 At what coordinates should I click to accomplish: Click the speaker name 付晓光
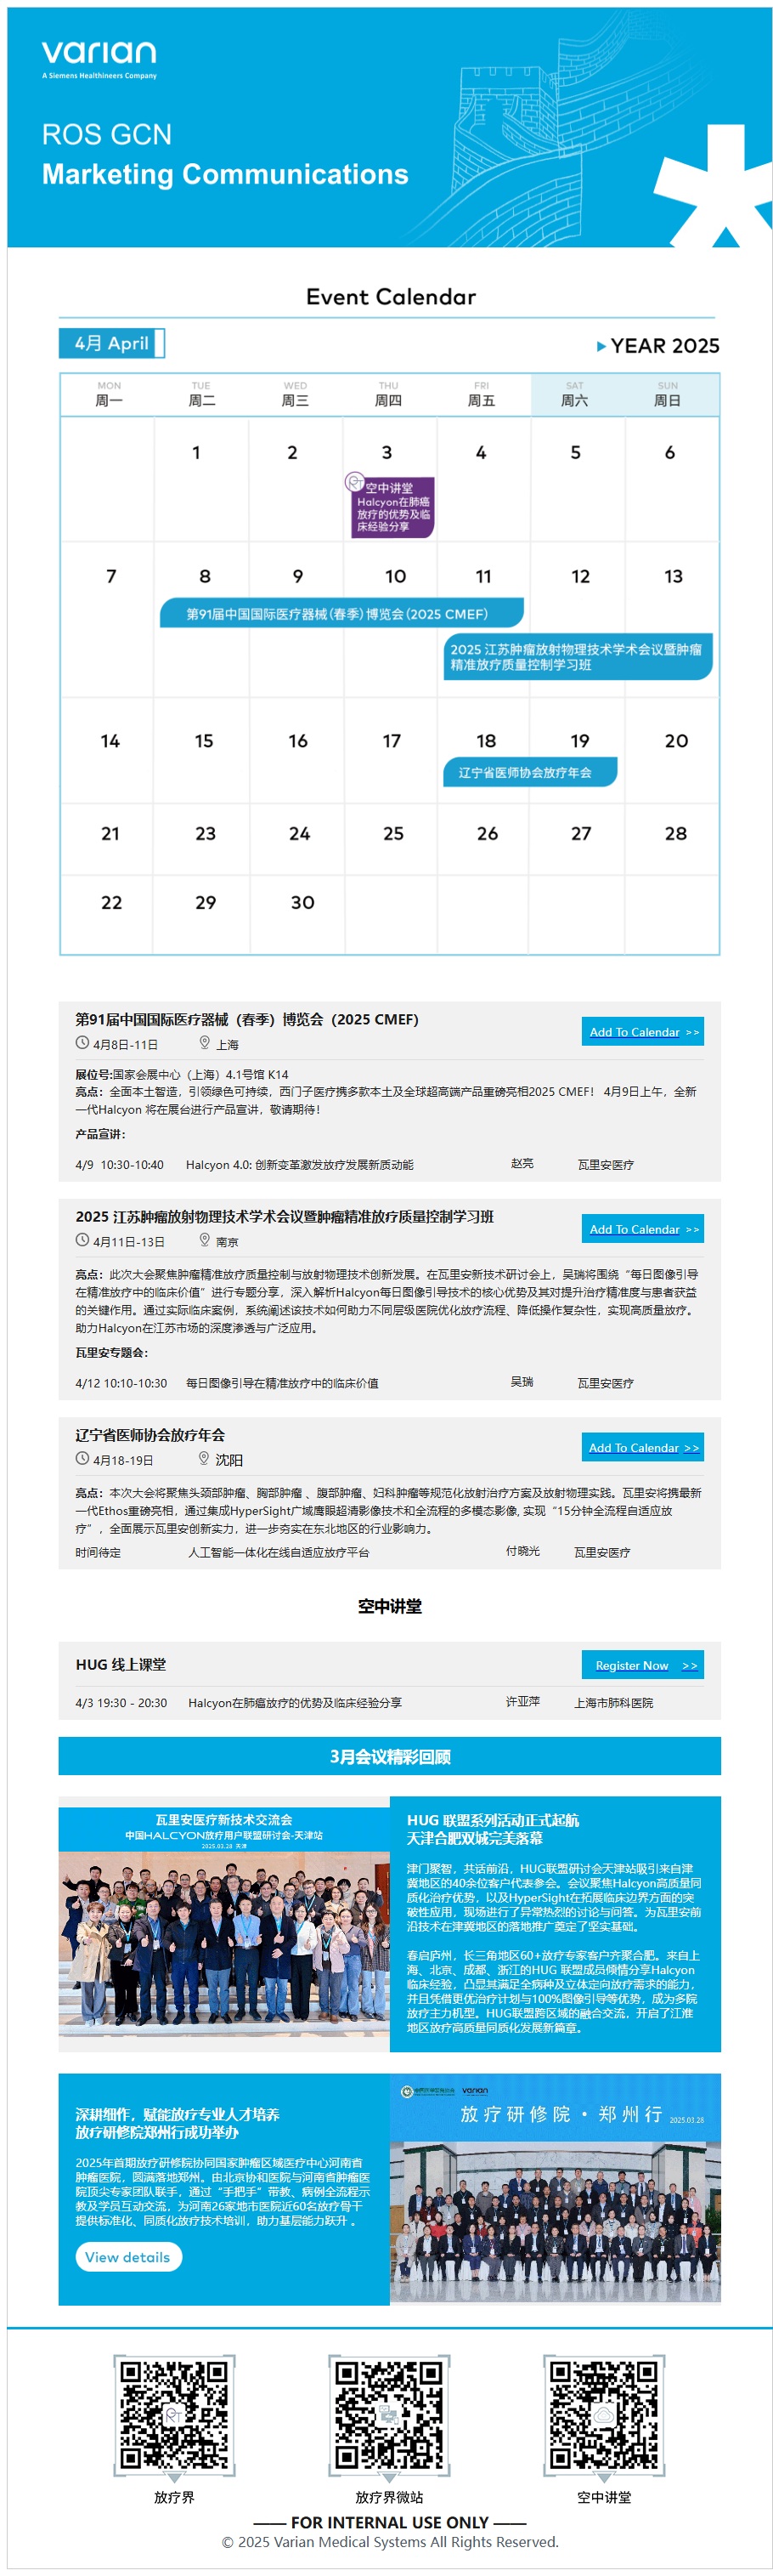point(522,1551)
